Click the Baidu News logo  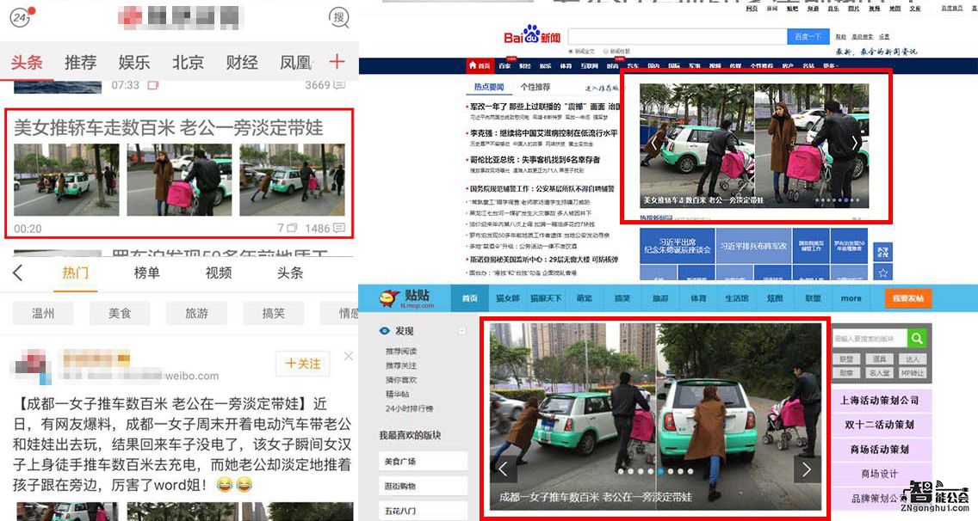(532, 34)
